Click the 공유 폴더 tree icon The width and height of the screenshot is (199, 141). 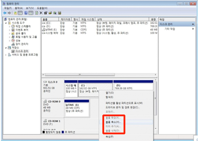[13, 33]
